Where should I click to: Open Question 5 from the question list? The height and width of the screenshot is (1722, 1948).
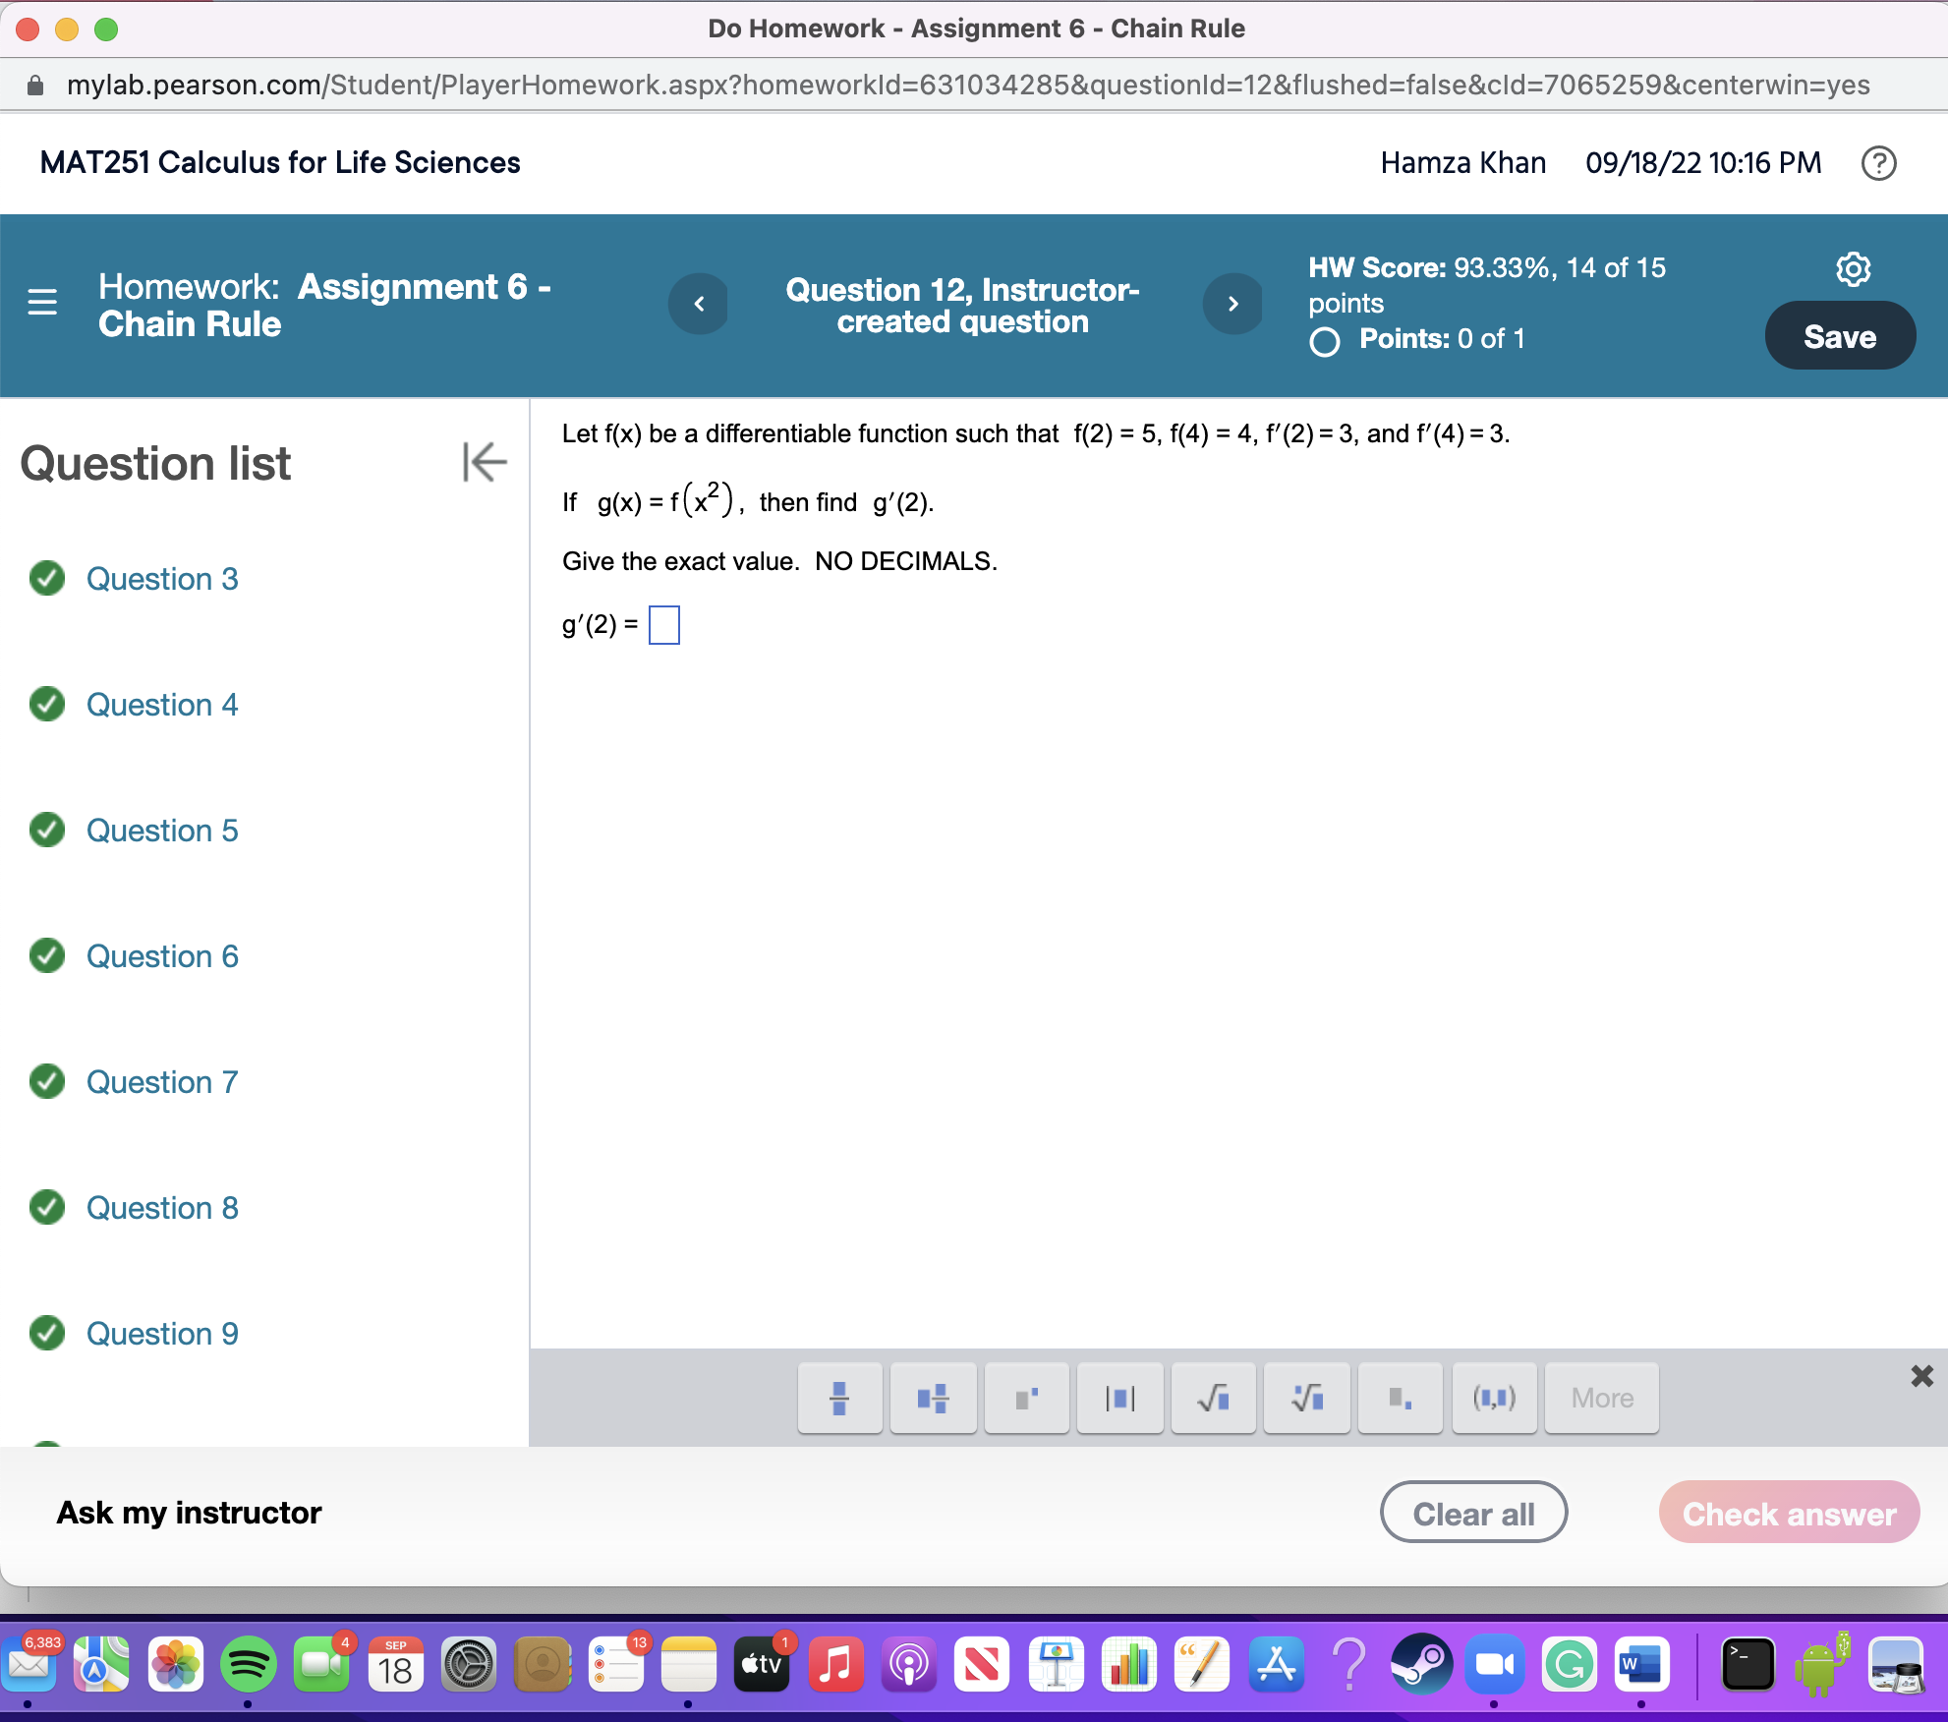point(162,831)
